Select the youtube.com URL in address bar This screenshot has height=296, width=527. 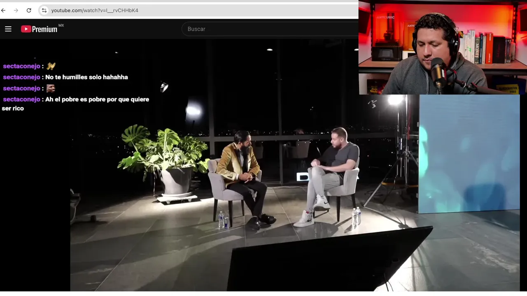(x=95, y=10)
